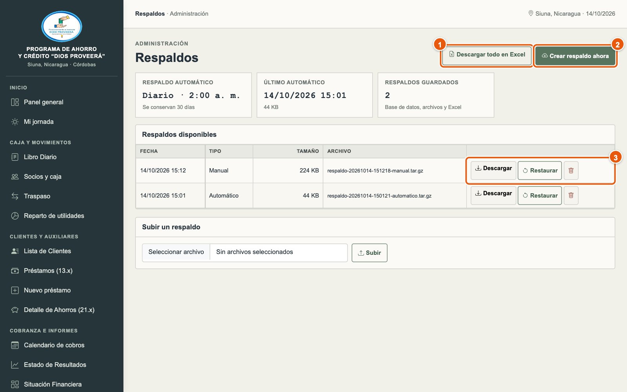Restore the Automático backup
The height and width of the screenshot is (392, 627).
(x=540, y=196)
